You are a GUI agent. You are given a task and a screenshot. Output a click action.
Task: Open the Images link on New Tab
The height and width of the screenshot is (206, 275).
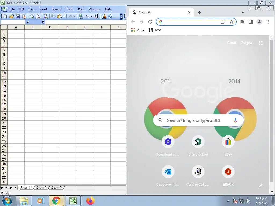[x=246, y=43]
